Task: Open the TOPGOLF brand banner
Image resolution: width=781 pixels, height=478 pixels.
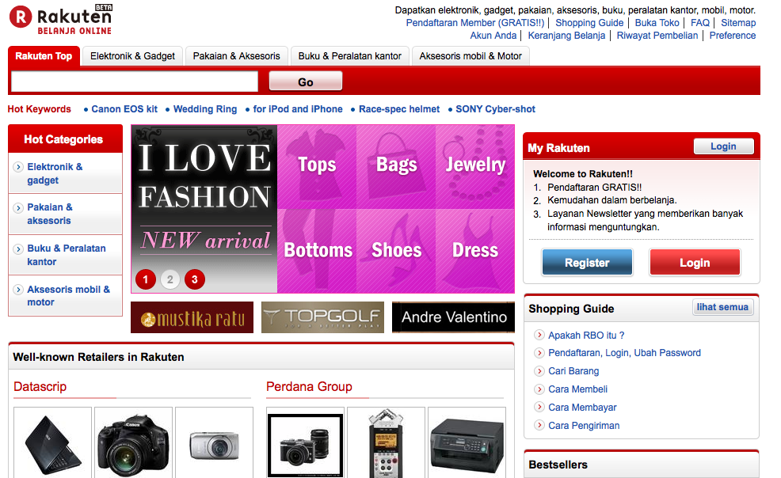Action: coord(322,317)
